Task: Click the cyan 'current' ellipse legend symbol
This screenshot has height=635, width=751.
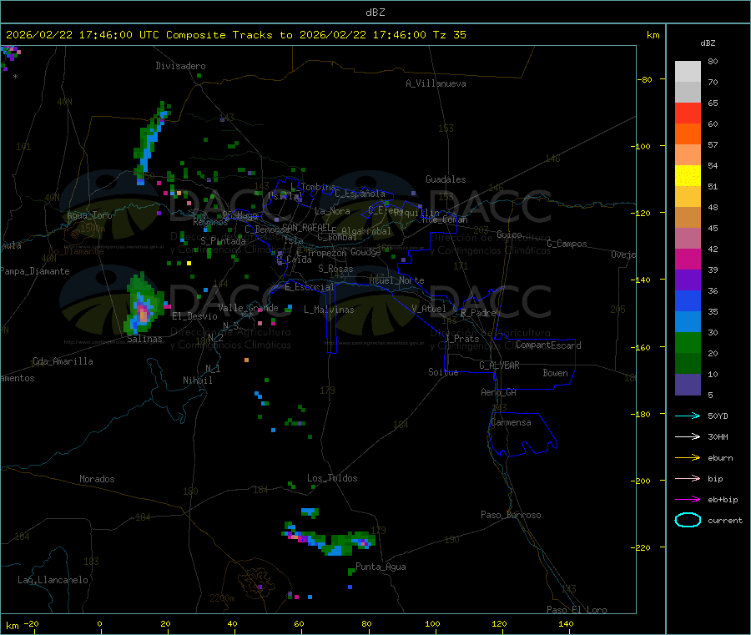Action: [x=688, y=520]
